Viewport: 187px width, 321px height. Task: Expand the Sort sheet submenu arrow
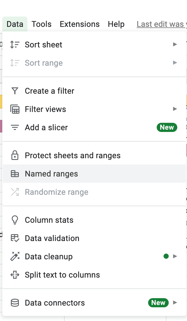[175, 45]
